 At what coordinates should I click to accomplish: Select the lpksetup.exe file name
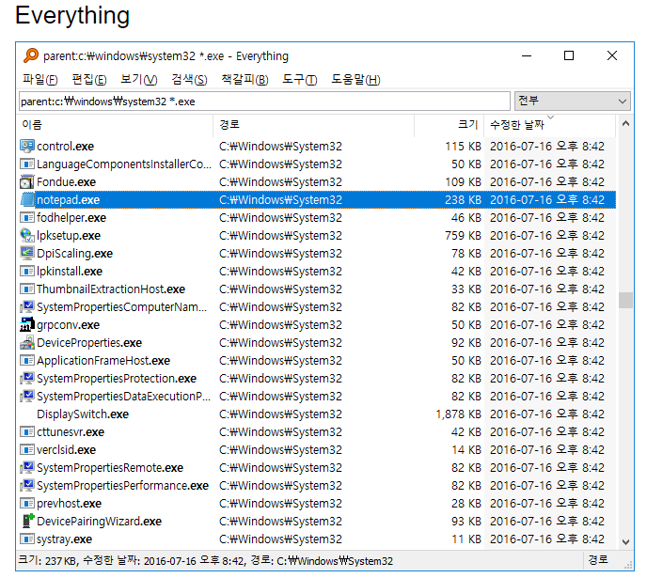pyautogui.click(x=69, y=235)
